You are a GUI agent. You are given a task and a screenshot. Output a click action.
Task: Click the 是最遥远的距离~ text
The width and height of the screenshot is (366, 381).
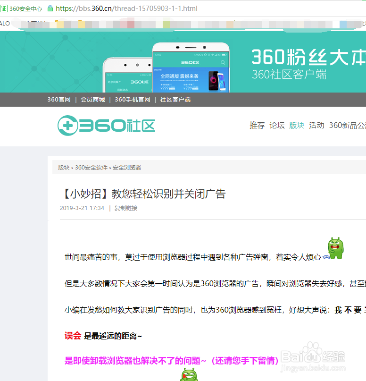[x=113, y=336]
